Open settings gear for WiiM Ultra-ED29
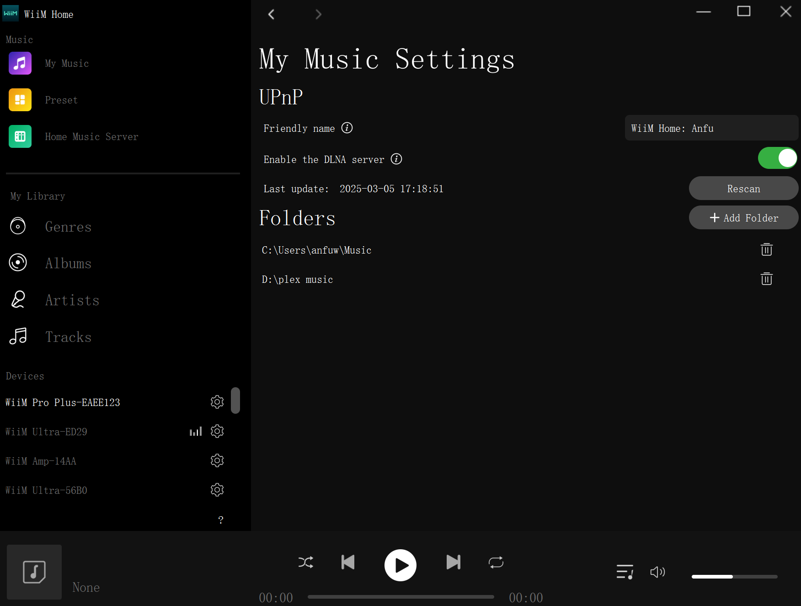This screenshot has height=606, width=801. click(217, 431)
